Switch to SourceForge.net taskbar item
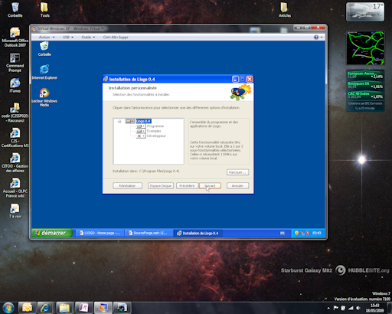Screen dimensions: 392x314 click(149, 233)
